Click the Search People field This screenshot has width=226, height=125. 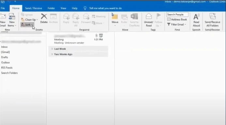click(177, 14)
